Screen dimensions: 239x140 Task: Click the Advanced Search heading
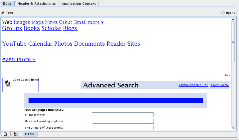coord(111,85)
